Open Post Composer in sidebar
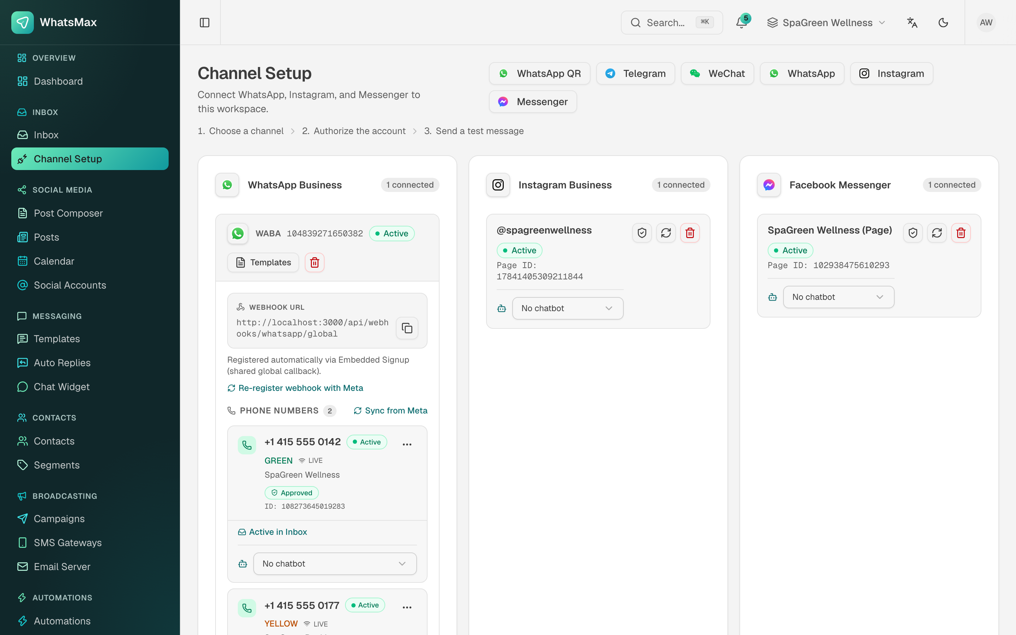Screen dimensions: 1016x635 90,213
